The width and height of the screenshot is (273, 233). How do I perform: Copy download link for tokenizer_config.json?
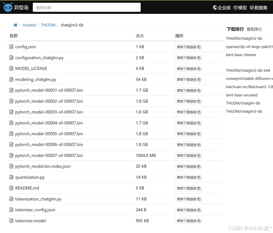(x=189, y=210)
